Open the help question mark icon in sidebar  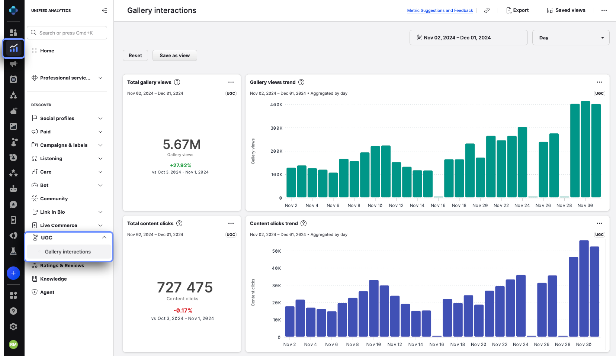[13, 311]
